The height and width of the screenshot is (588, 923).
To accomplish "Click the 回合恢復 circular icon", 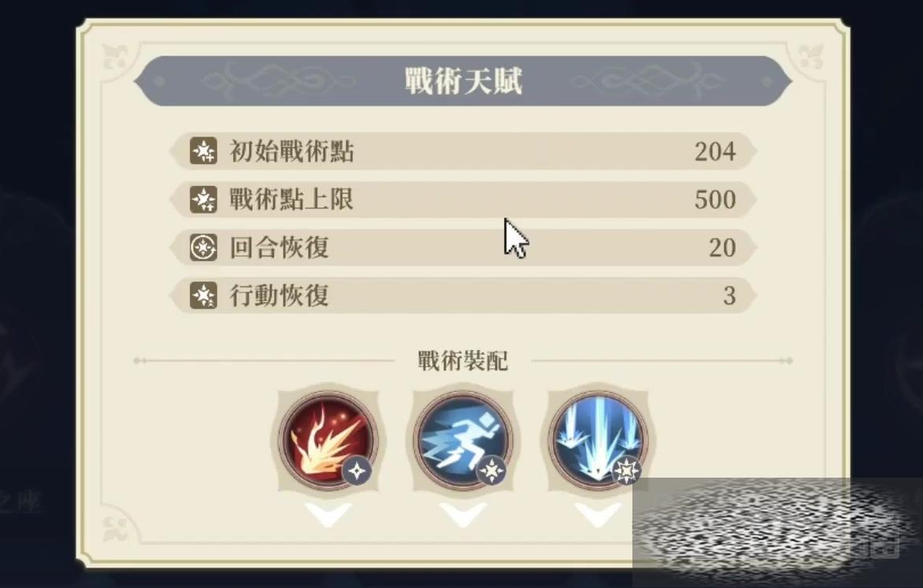I will 204,247.
